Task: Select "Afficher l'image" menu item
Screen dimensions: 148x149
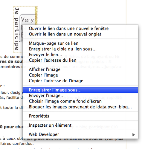Action: coord(80,69)
